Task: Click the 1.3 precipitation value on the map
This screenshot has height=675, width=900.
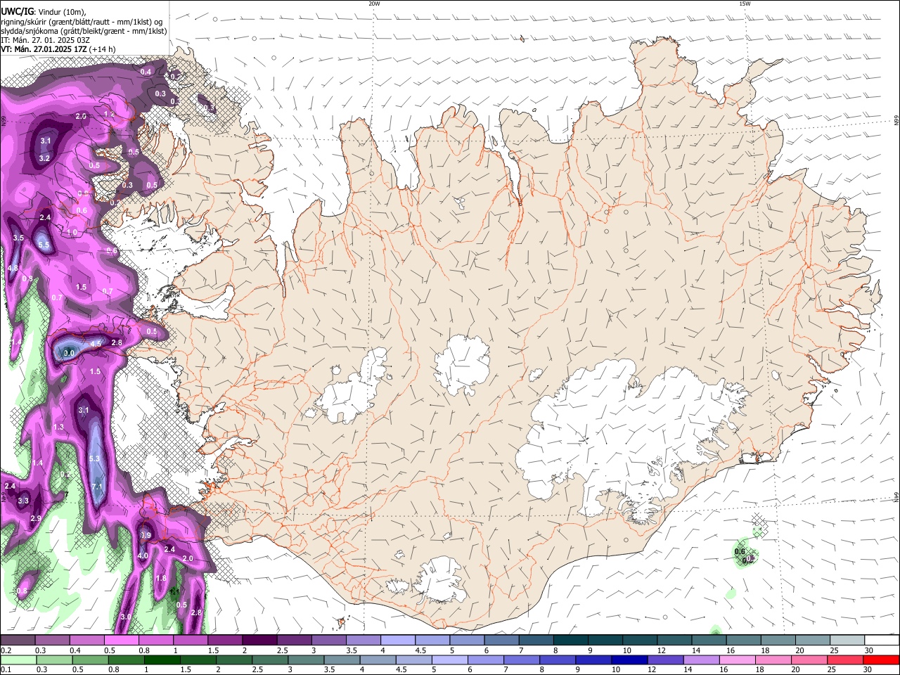Action: [58, 427]
